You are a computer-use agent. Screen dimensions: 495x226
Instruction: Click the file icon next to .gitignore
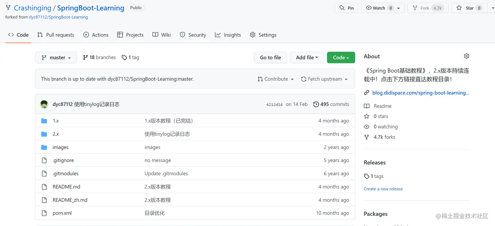point(44,160)
